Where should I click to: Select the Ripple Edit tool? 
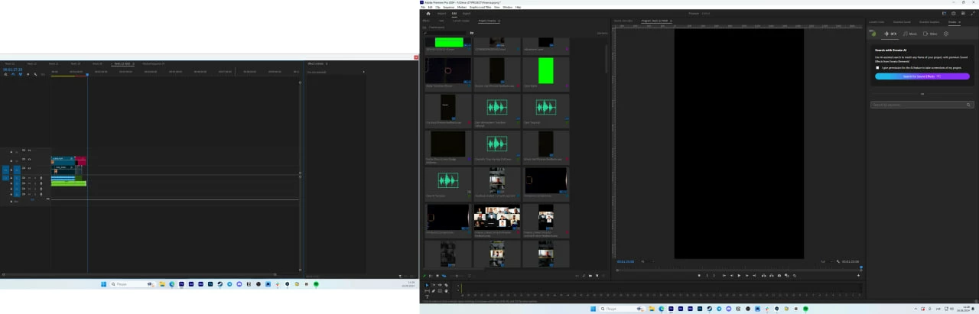click(440, 285)
